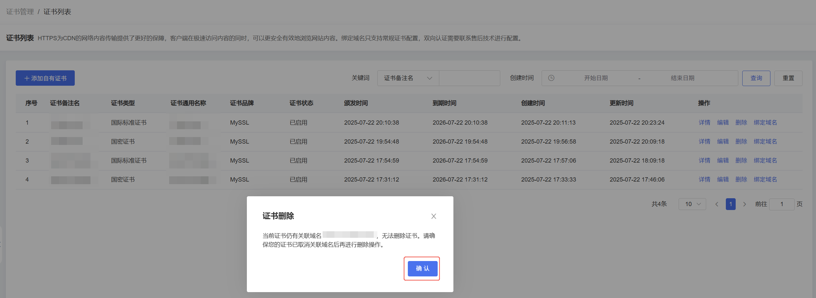Viewport: 816px width, 298px height.
Task: Go to previous page arrow
Action: [717, 204]
